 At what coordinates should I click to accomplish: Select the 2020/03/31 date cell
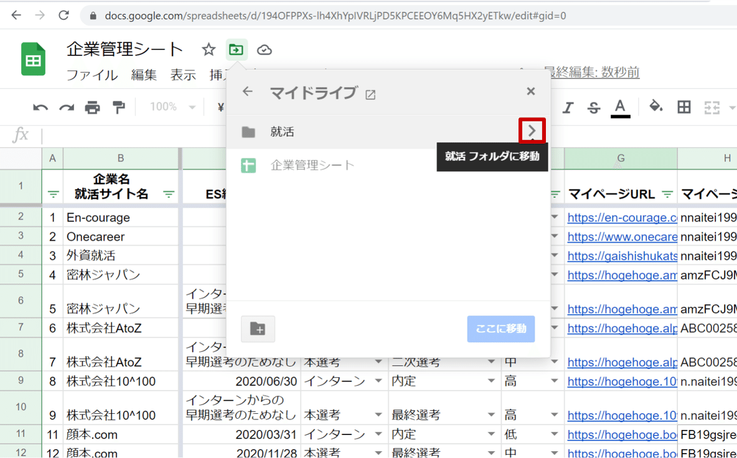point(242,434)
